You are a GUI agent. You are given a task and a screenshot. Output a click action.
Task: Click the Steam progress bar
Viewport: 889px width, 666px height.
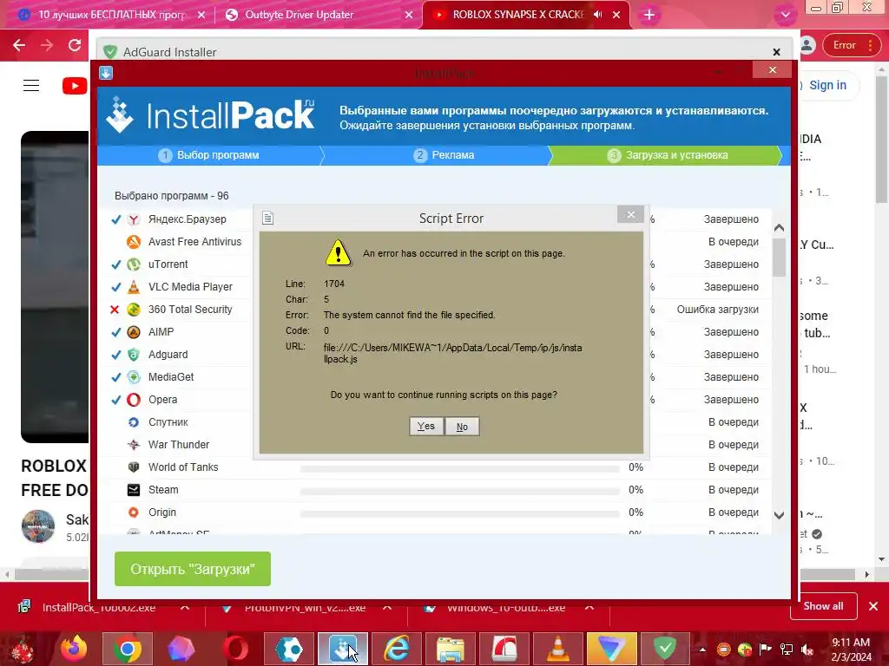(x=460, y=492)
